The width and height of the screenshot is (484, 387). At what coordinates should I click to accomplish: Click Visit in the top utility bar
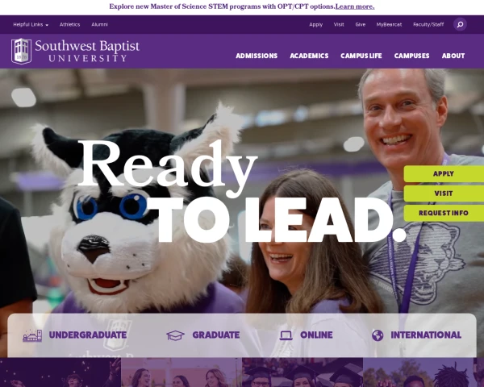pyautogui.click(x=339, y=24)
